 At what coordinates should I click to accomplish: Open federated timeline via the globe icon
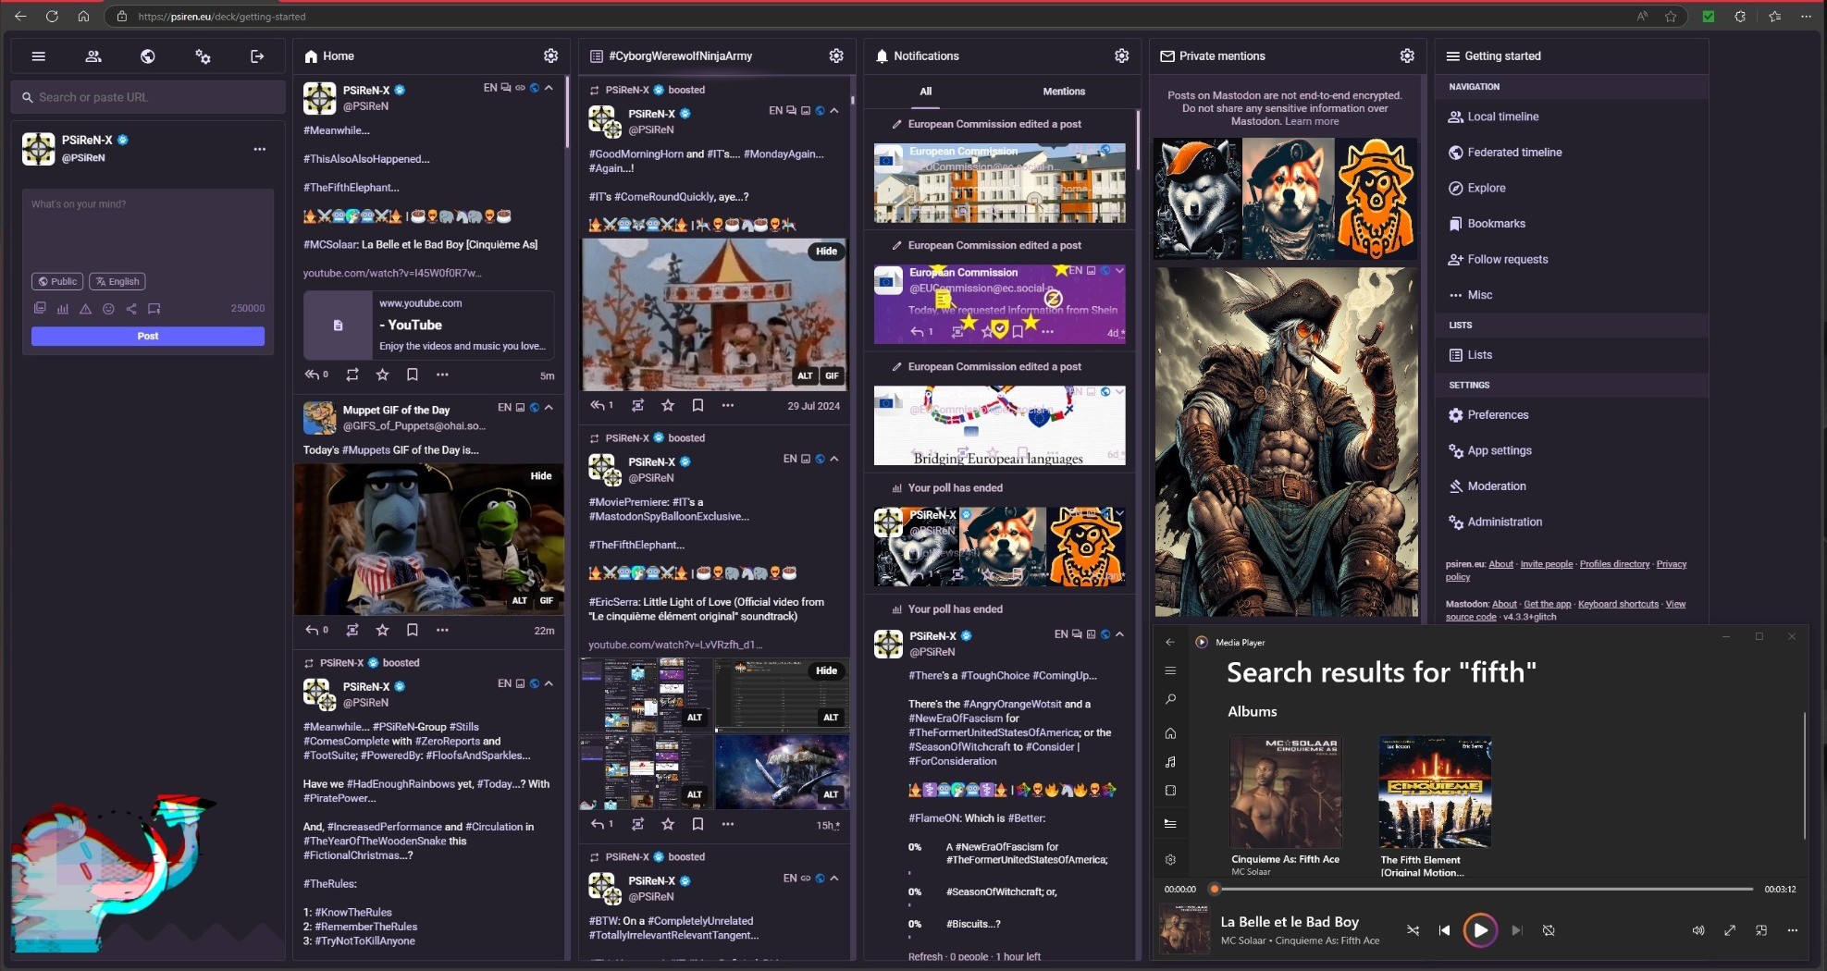click(148, 56)
